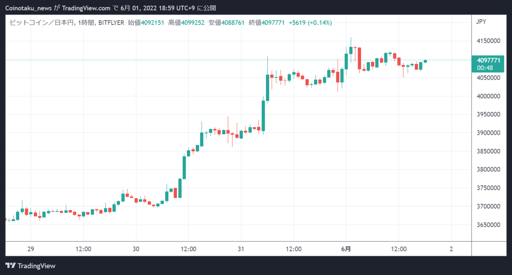This screenshot has width=512, height=275.
Task: Select the 29 date marker on time axis
Action: pos(31,249)
